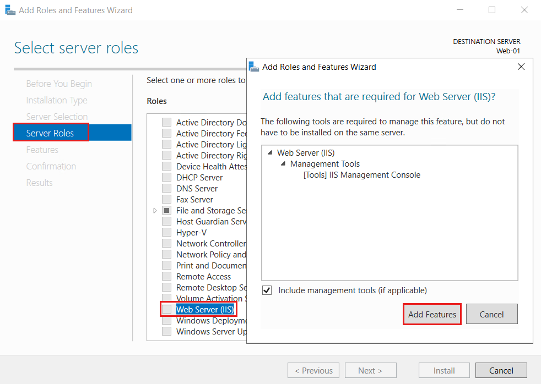Uncheck Include management tools (if applicable)
The width and height of the screenshot is (541, 384).
point(267,290)
